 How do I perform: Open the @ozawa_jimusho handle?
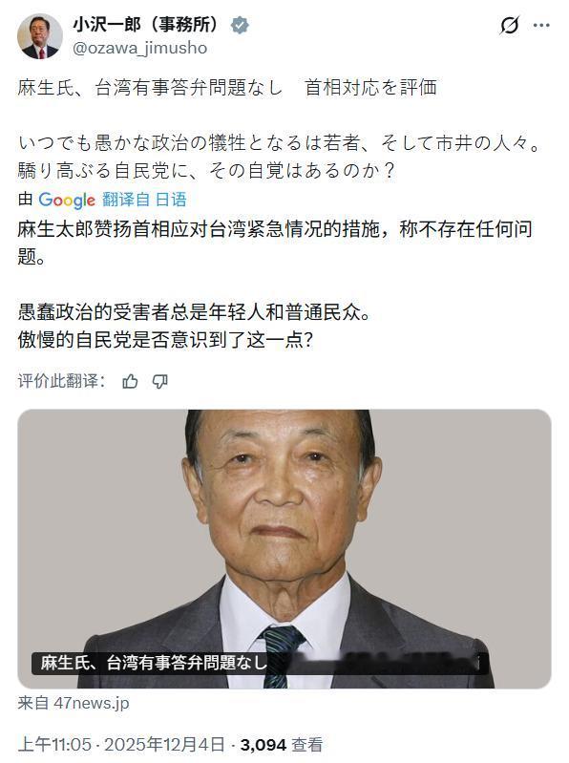(x=140, y=48)
